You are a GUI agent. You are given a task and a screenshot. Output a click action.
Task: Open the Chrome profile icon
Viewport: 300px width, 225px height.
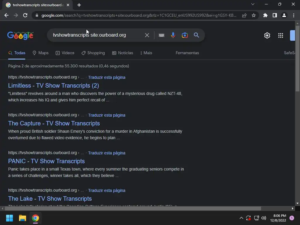click(284, 15)
